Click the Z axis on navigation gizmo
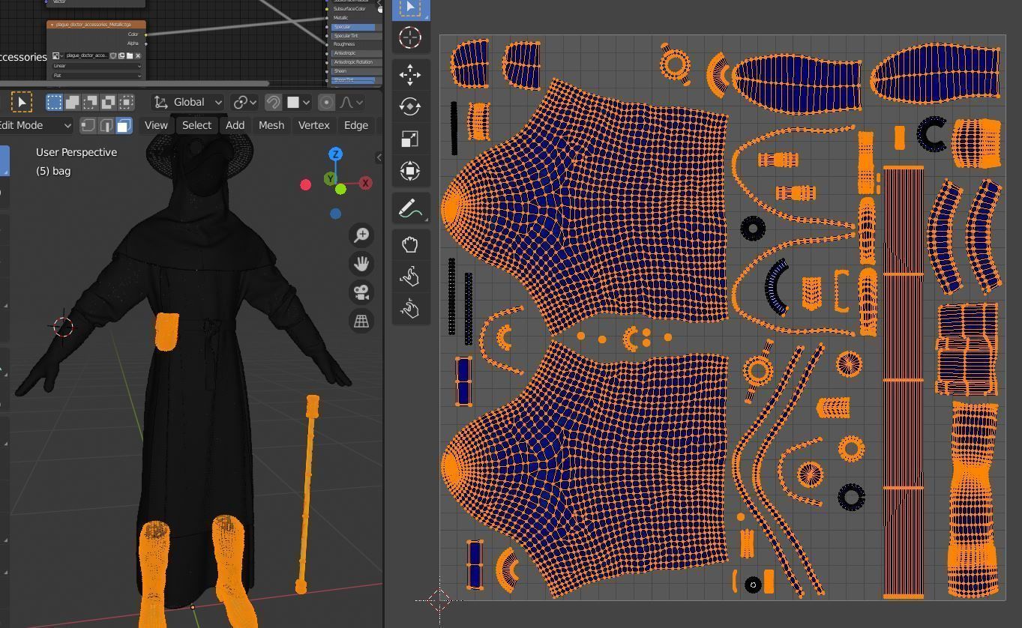The image size is (1022, 628). [336, 154]
